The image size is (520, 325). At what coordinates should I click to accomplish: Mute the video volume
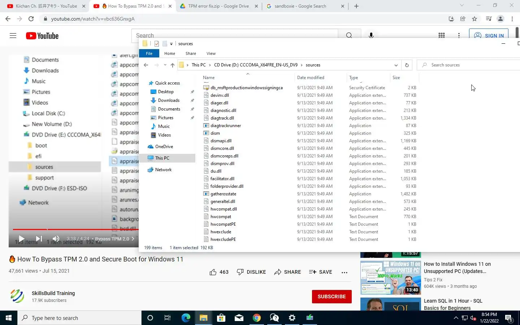56,239
